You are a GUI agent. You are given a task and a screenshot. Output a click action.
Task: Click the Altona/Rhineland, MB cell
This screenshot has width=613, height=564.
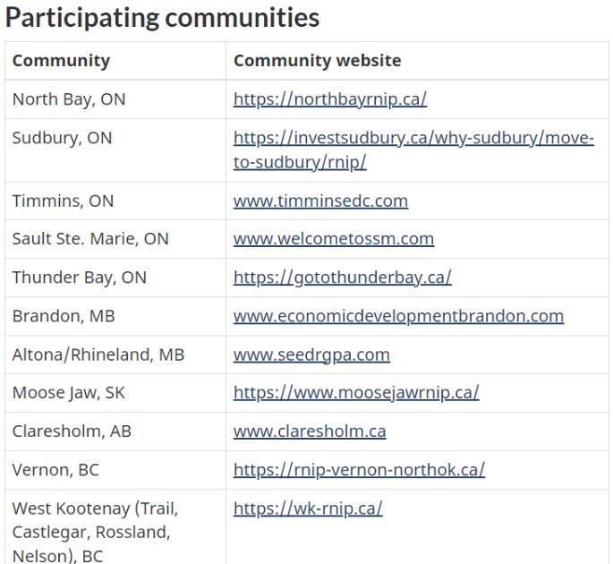[x=98, y=355]
